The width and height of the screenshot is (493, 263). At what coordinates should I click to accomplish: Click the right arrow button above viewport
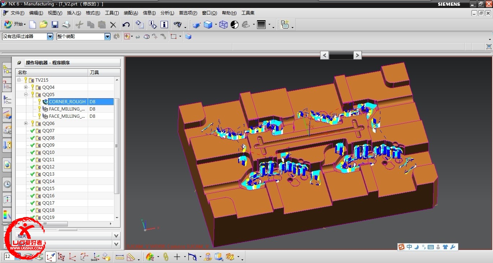coord(357,55)
